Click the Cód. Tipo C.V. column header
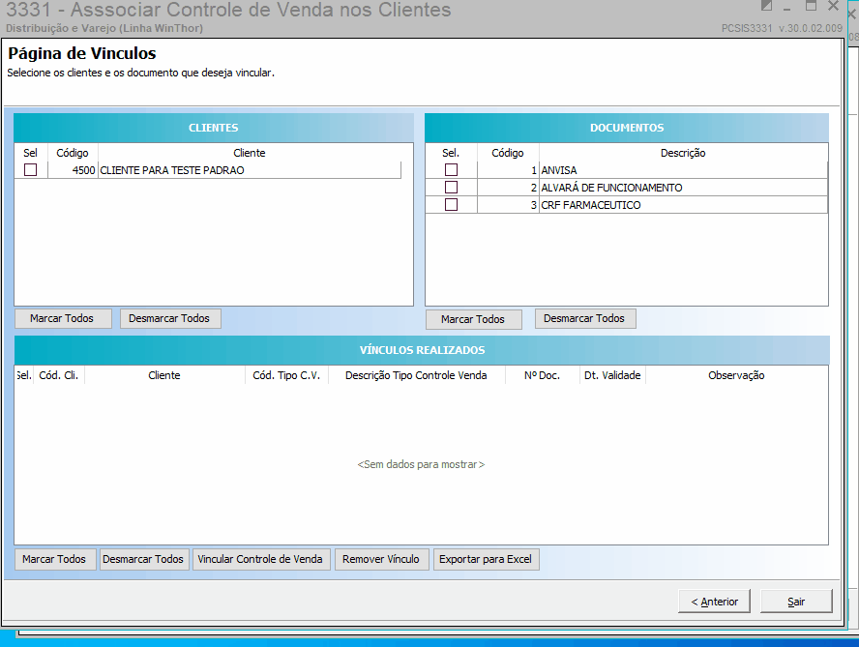 286,375
